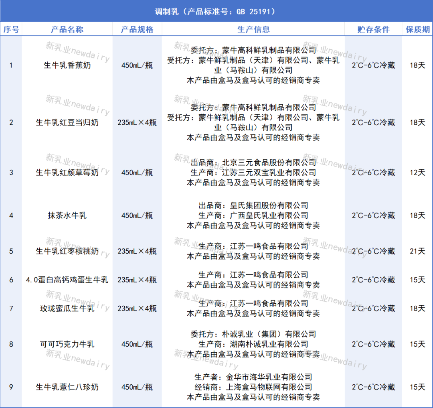This screenshot has width=433, height=408.
Task: Click product name 生牛乳红豆当归奶
Action: (67, 122)
